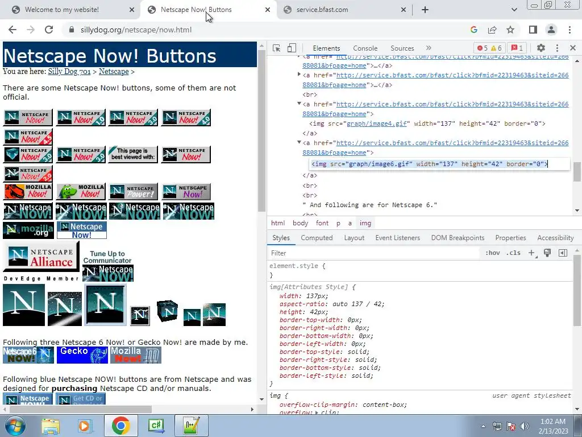Image resolution: width=582 pixels, height=437 pixels.
Task: Toggle rendering emulations paintbrush icon
Action: click(x=547, y=253)
